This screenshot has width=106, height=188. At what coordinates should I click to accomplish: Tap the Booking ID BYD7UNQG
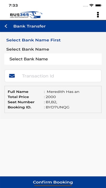[58, 107]
